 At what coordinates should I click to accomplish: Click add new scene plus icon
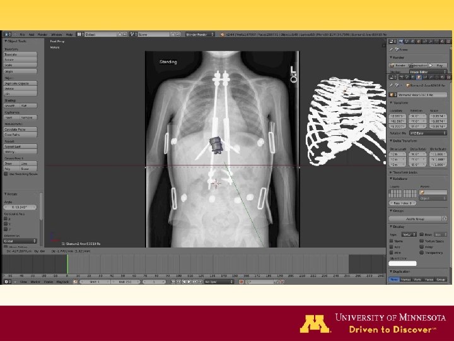(x=173, y=34)
